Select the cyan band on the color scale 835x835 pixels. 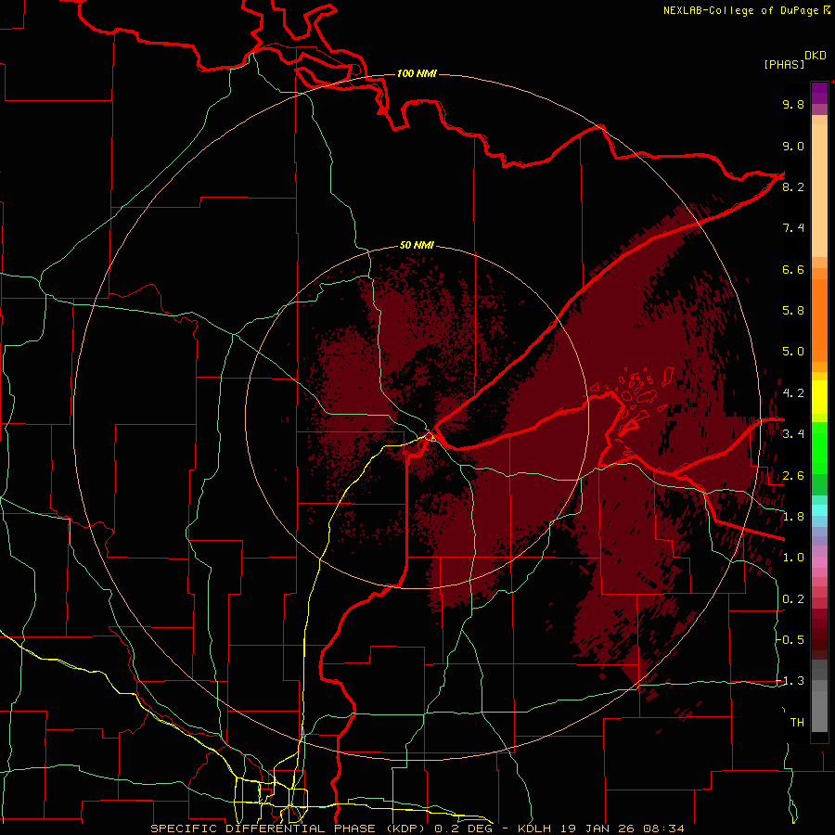819,510
